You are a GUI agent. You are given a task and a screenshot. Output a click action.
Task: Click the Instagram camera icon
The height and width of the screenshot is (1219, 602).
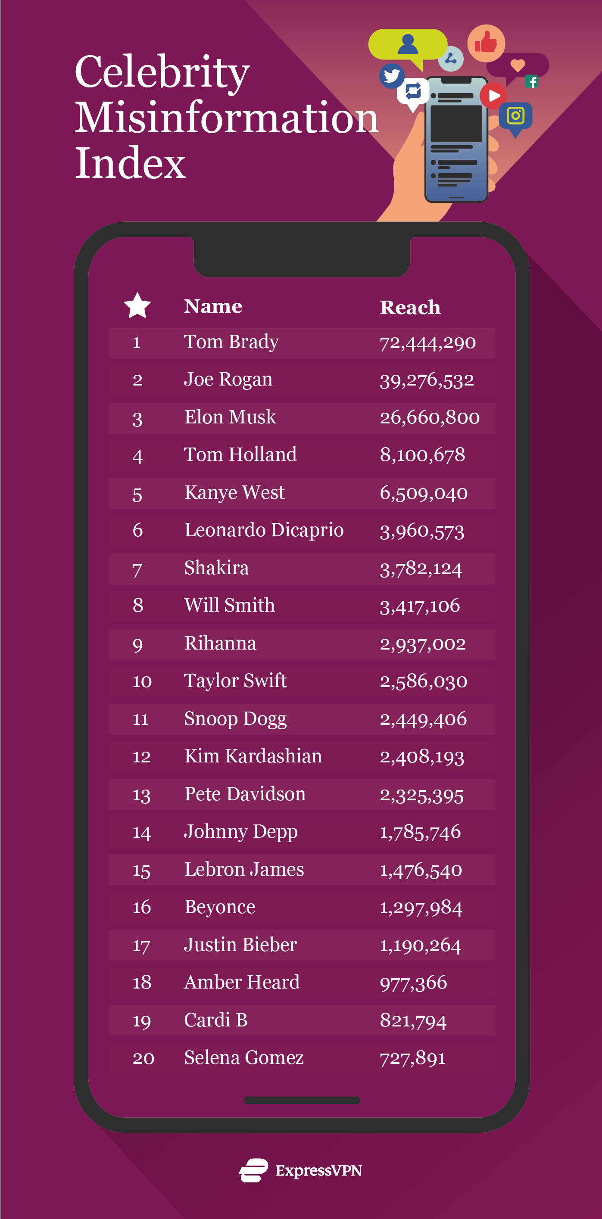click(x=515, y=115)
